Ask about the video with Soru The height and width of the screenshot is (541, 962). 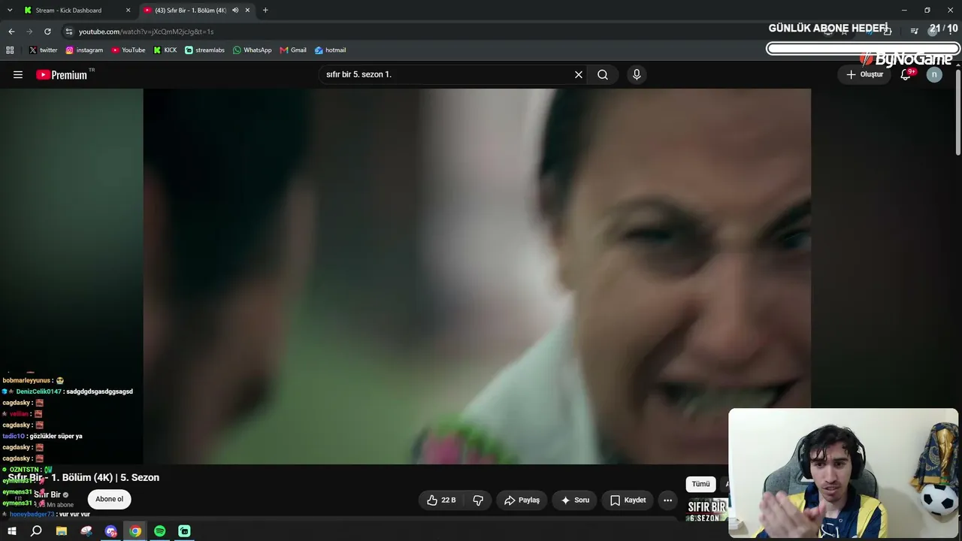575,500
